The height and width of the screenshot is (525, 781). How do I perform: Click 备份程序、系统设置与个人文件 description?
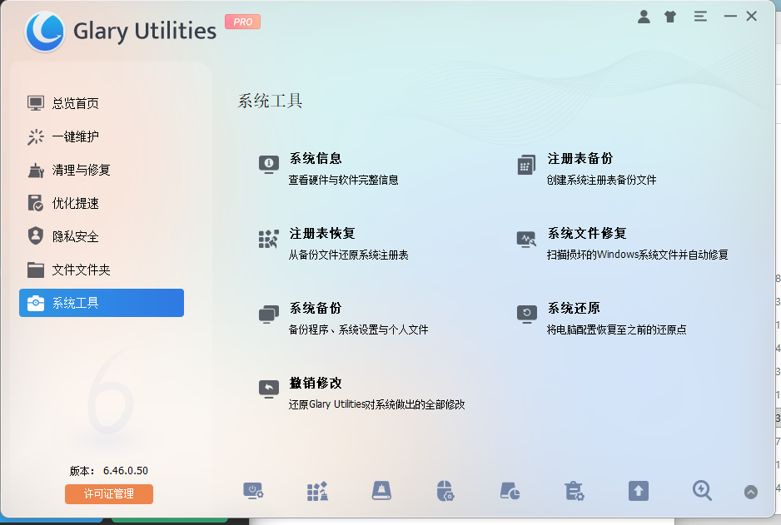point(358,330)
